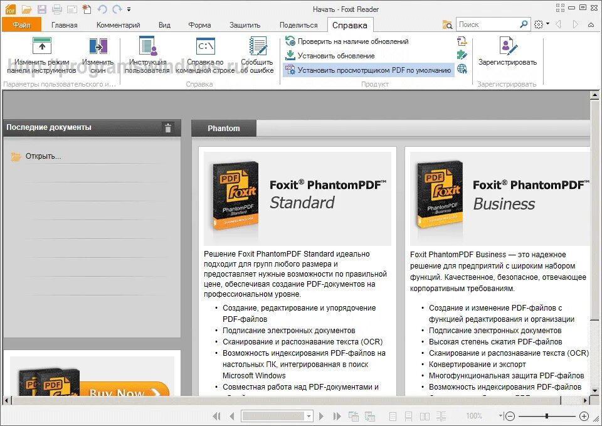Switch to the Вид ribbon tab
The width and height of the screenshot is (602, 426).
coord(164,25)
